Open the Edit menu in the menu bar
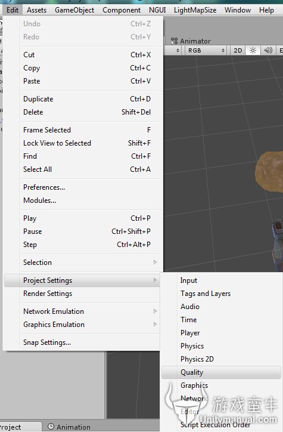This screenshot has height=432, width=283. point(13,10)
